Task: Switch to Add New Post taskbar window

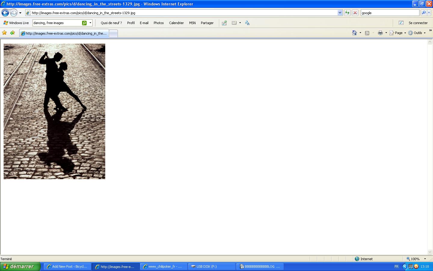Action: coord(68,266)
